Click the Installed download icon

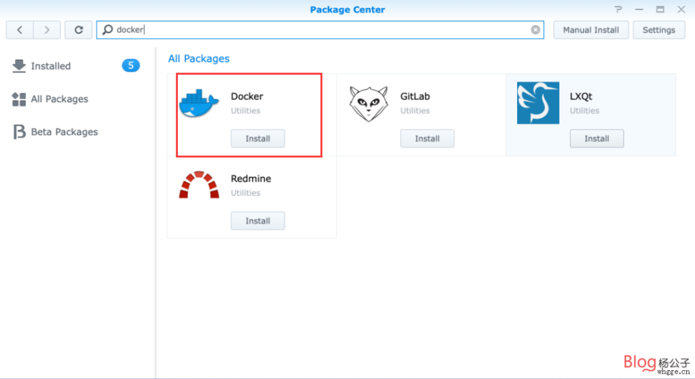[x=18, y=66]
